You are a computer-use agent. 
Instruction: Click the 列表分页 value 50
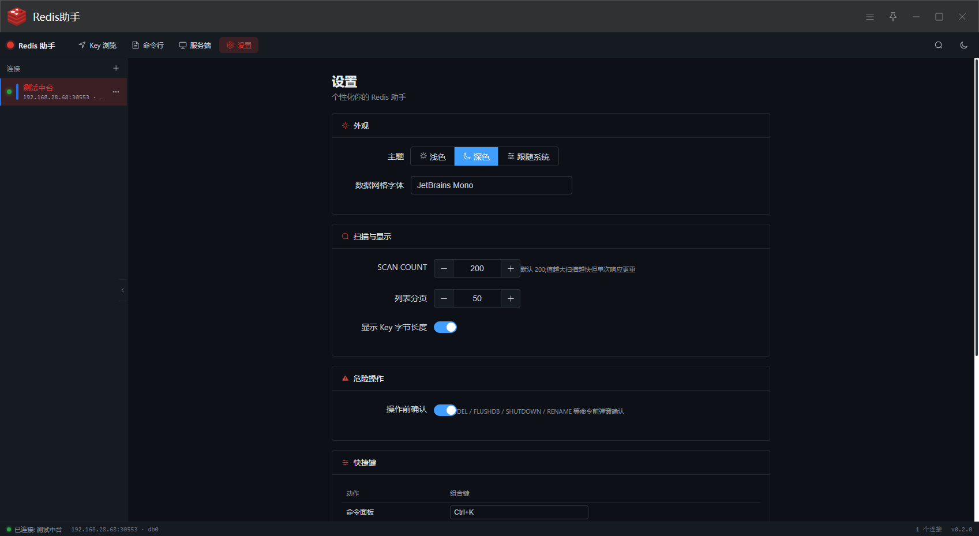click(477, 298)
